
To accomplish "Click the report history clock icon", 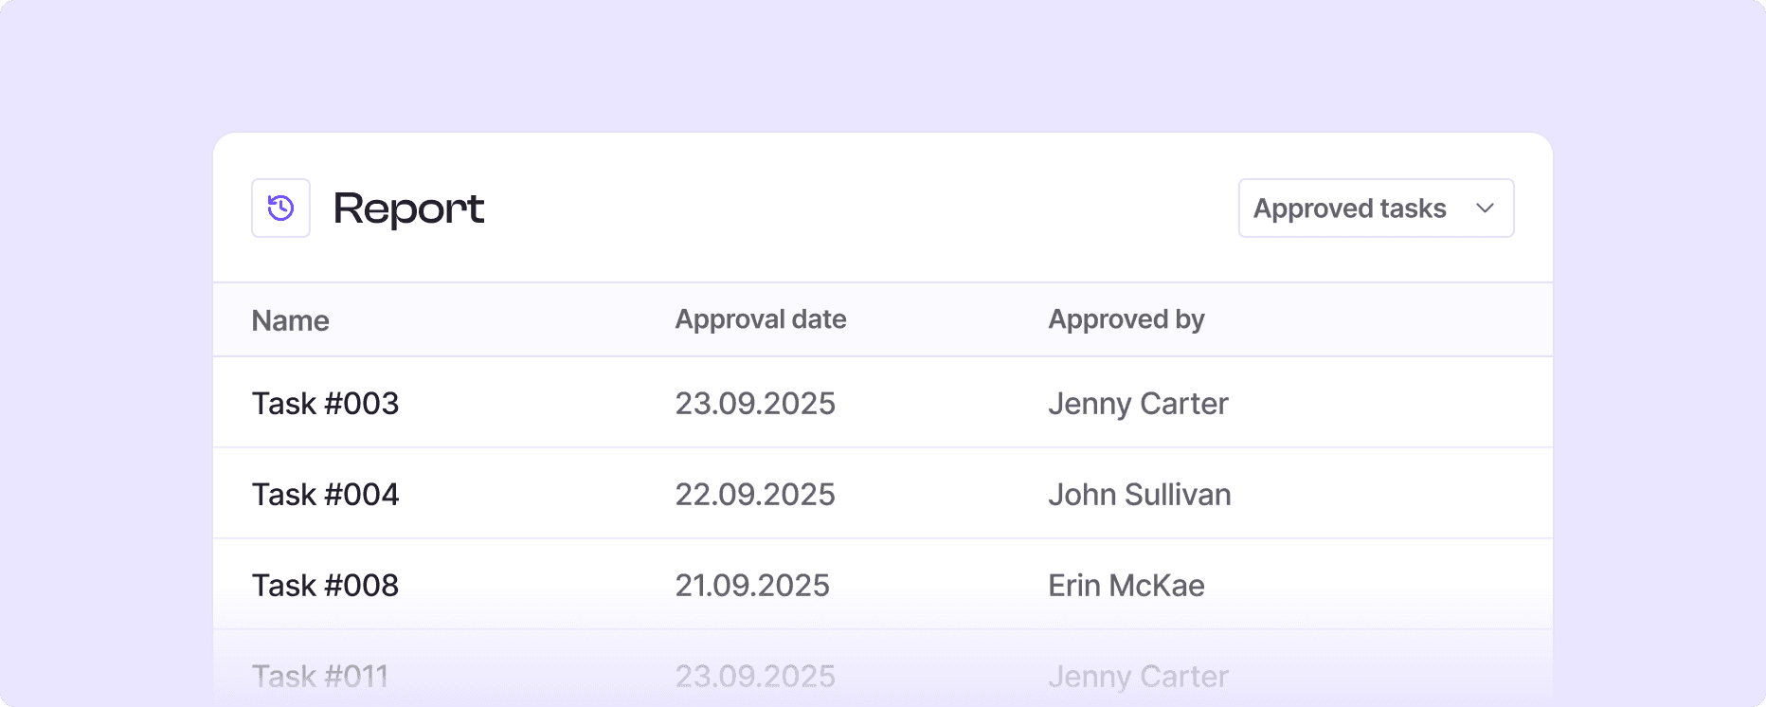I will (x=280, y=208).
